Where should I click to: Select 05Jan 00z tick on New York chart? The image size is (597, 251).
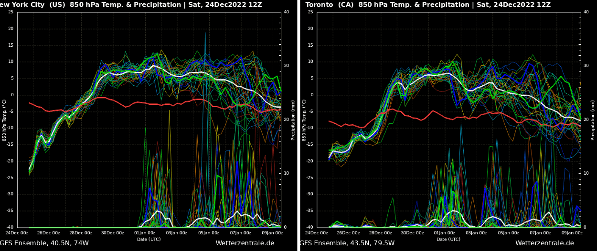point(209,233)
